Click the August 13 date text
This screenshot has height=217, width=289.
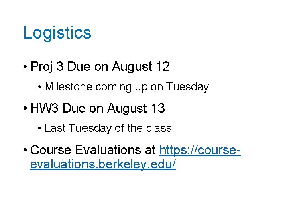(x=136, y=108)
